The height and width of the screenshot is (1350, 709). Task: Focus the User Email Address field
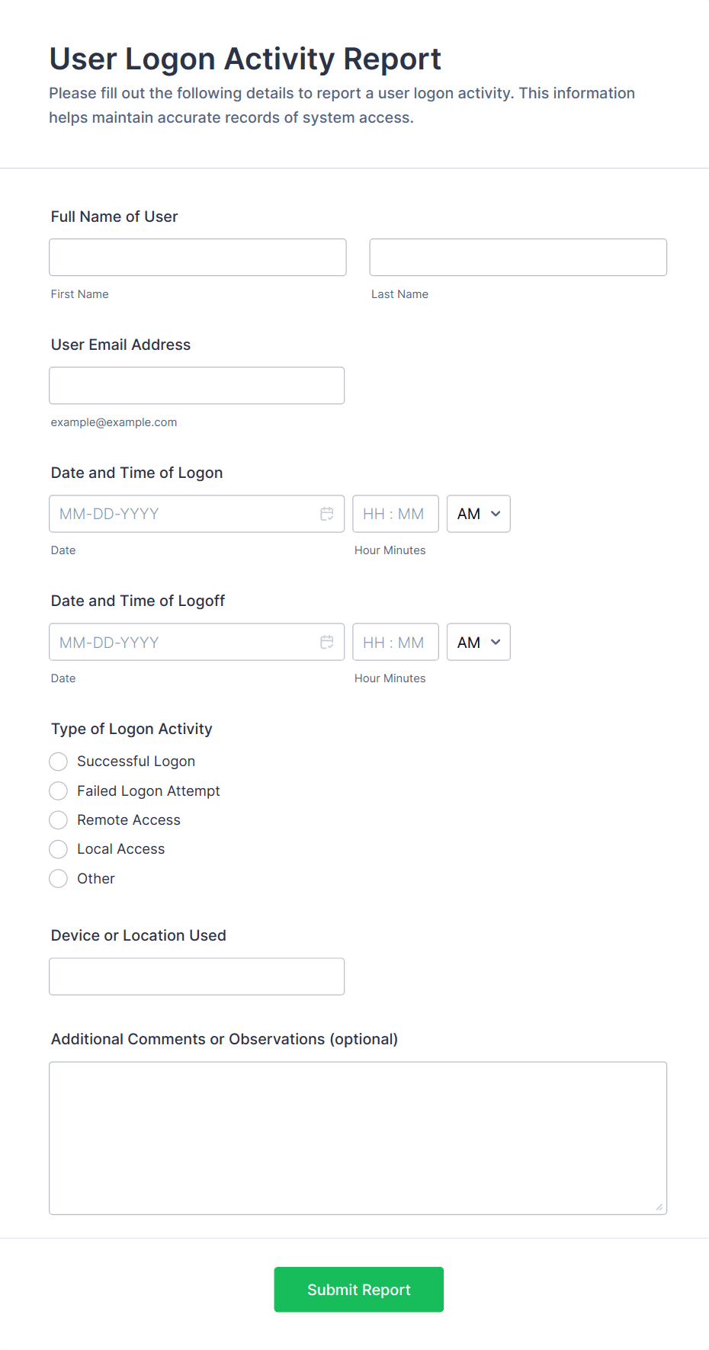(x=197, y=386)
